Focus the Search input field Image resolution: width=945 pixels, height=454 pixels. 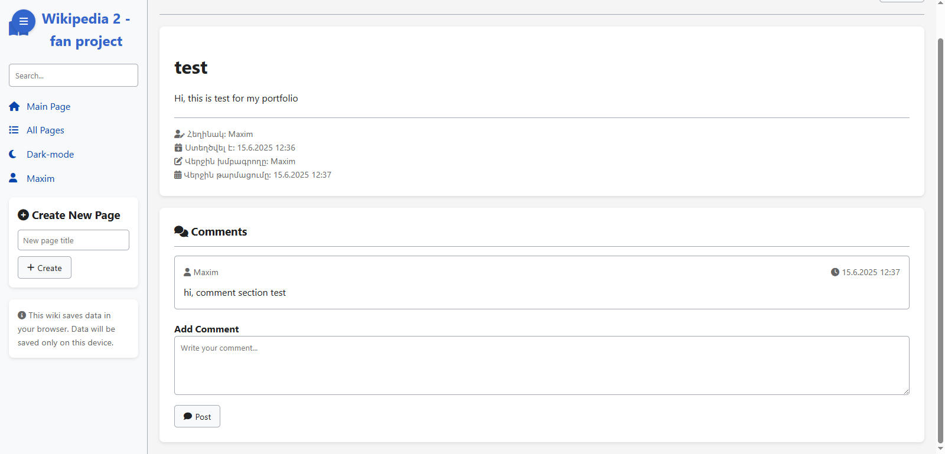click(73, 76)
